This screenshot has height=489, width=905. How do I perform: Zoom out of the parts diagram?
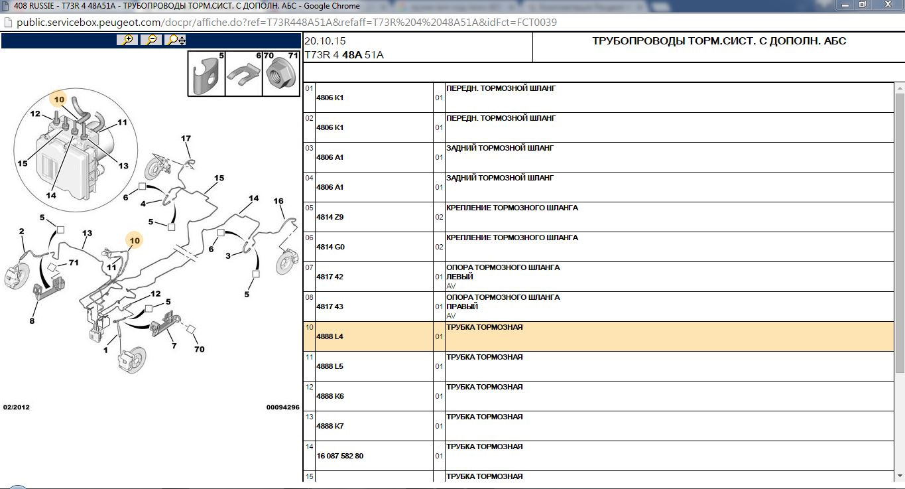point(152,40)
